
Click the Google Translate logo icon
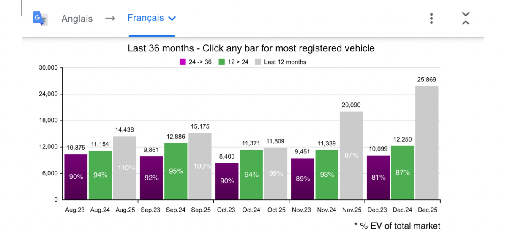pos(40,19)
